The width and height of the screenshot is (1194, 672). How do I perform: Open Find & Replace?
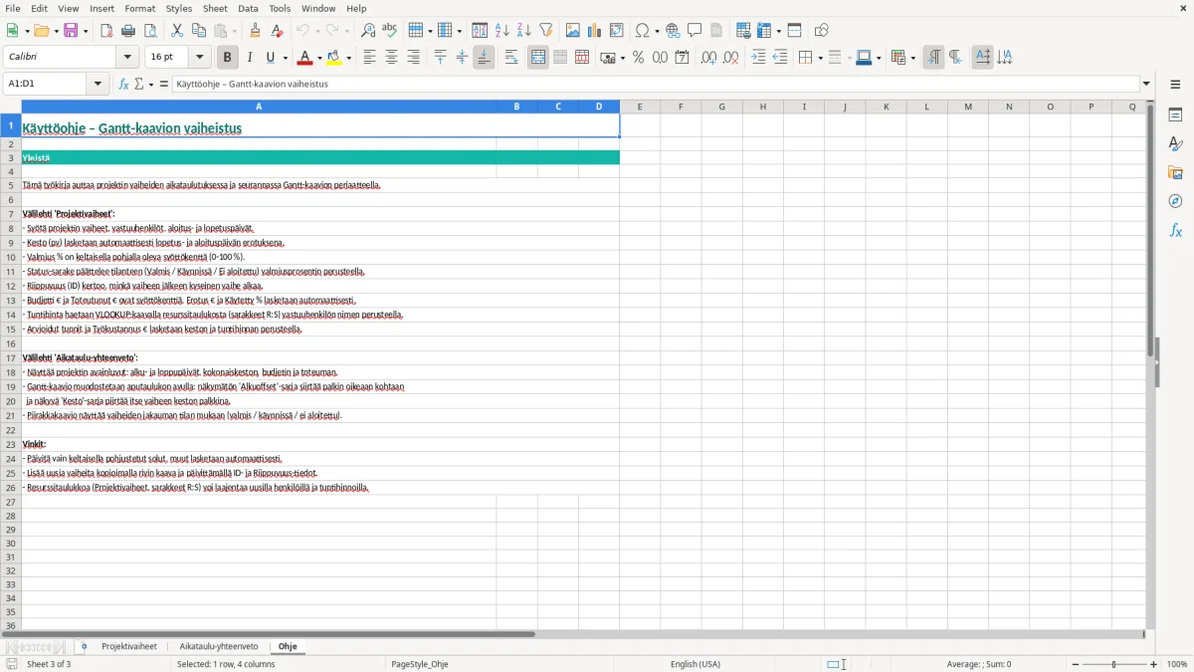pyautogui.click(x=368, y=31)
